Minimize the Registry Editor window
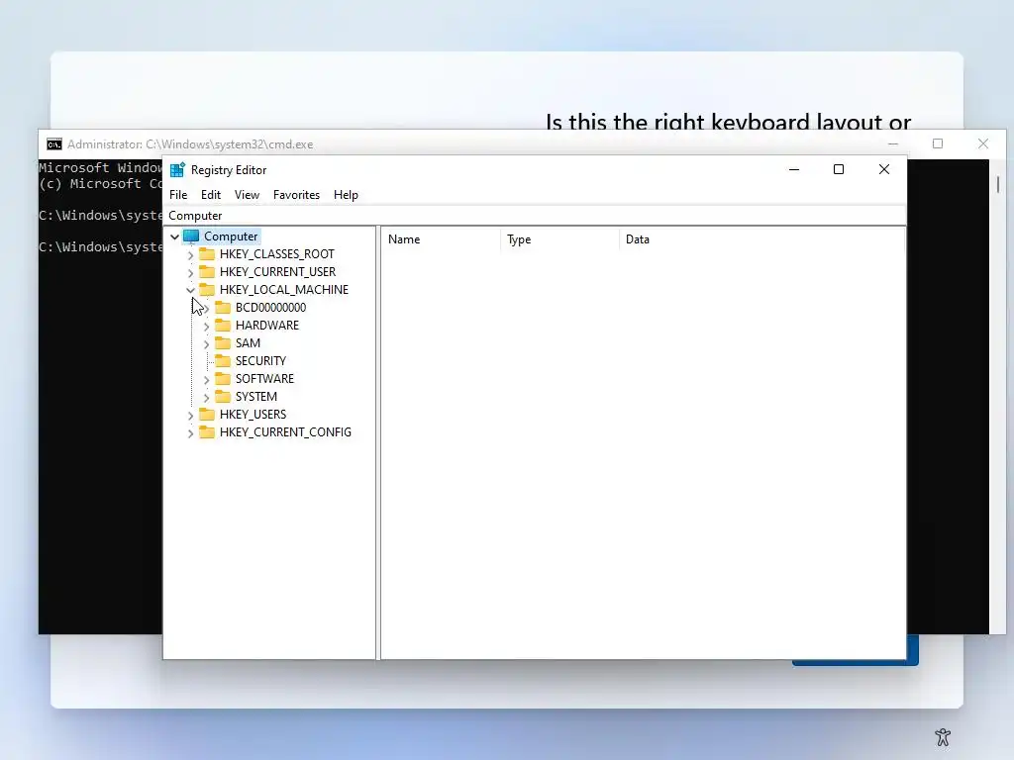Viewport: 1014px width, 760px height. tap(794, 169)
